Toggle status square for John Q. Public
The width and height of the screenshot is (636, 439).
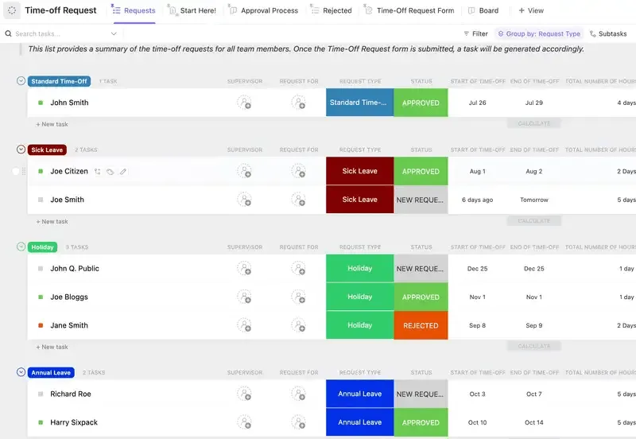coord(41,269)
